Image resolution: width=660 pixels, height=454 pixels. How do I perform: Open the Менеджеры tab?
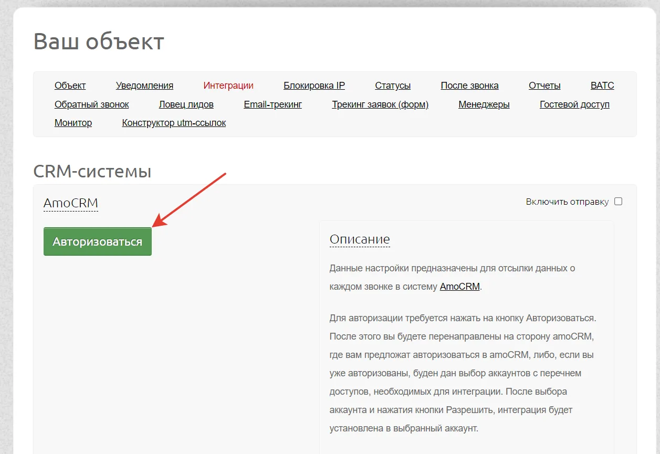484,104
